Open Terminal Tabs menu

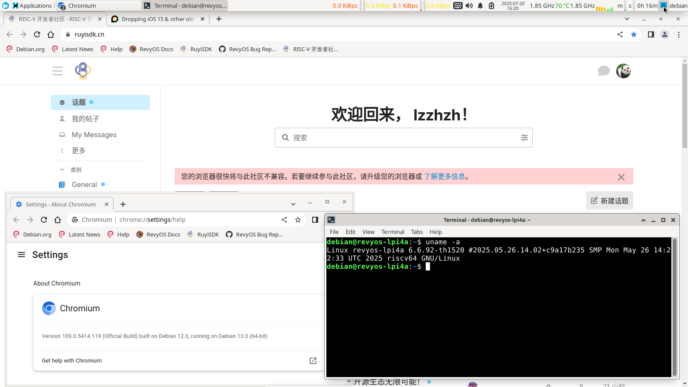click(x=417, y=232)
